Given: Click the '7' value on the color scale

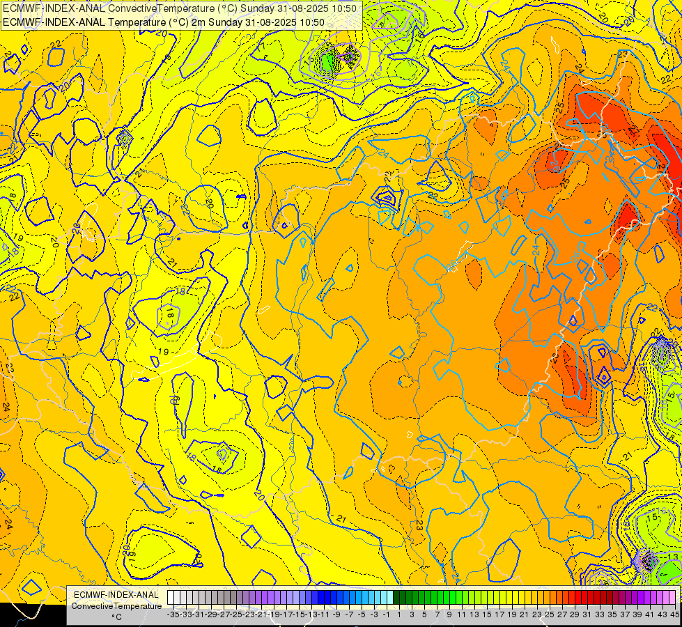Looking at the screenshot, I should point(437,614).
